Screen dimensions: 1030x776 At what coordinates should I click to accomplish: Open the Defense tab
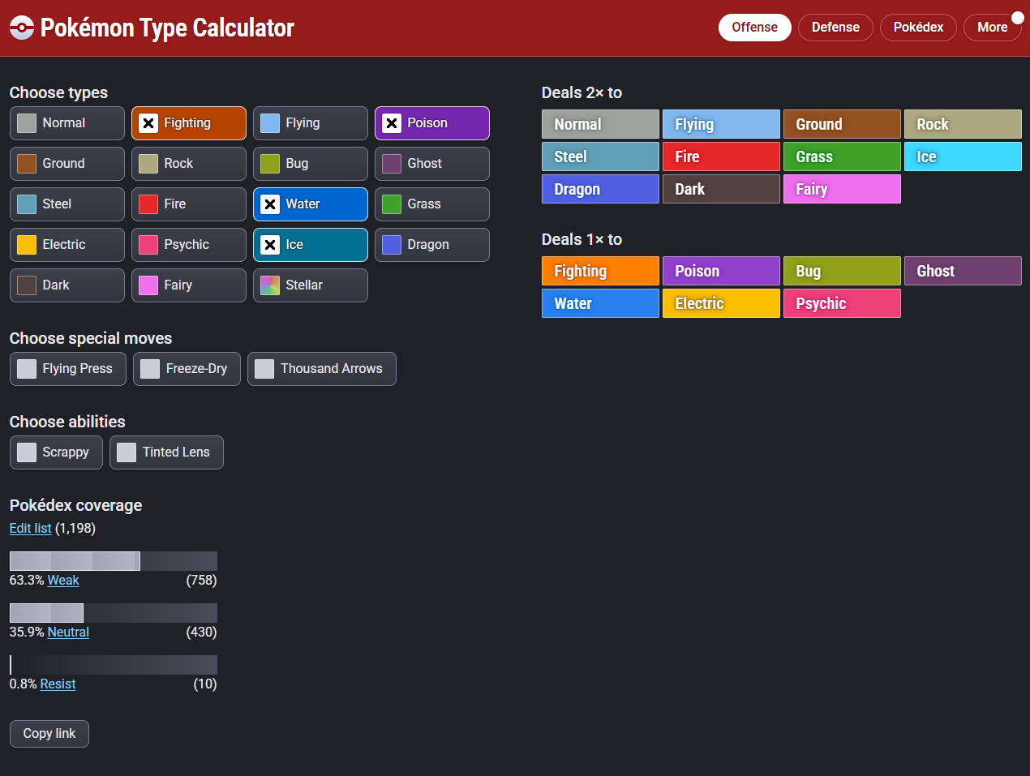pyautogui.click(x=835, y=28)
